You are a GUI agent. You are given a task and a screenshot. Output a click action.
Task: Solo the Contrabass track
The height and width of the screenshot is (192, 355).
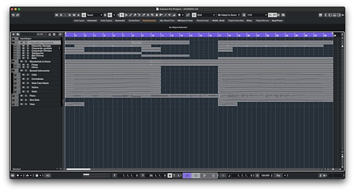click(x=28, y=79)
